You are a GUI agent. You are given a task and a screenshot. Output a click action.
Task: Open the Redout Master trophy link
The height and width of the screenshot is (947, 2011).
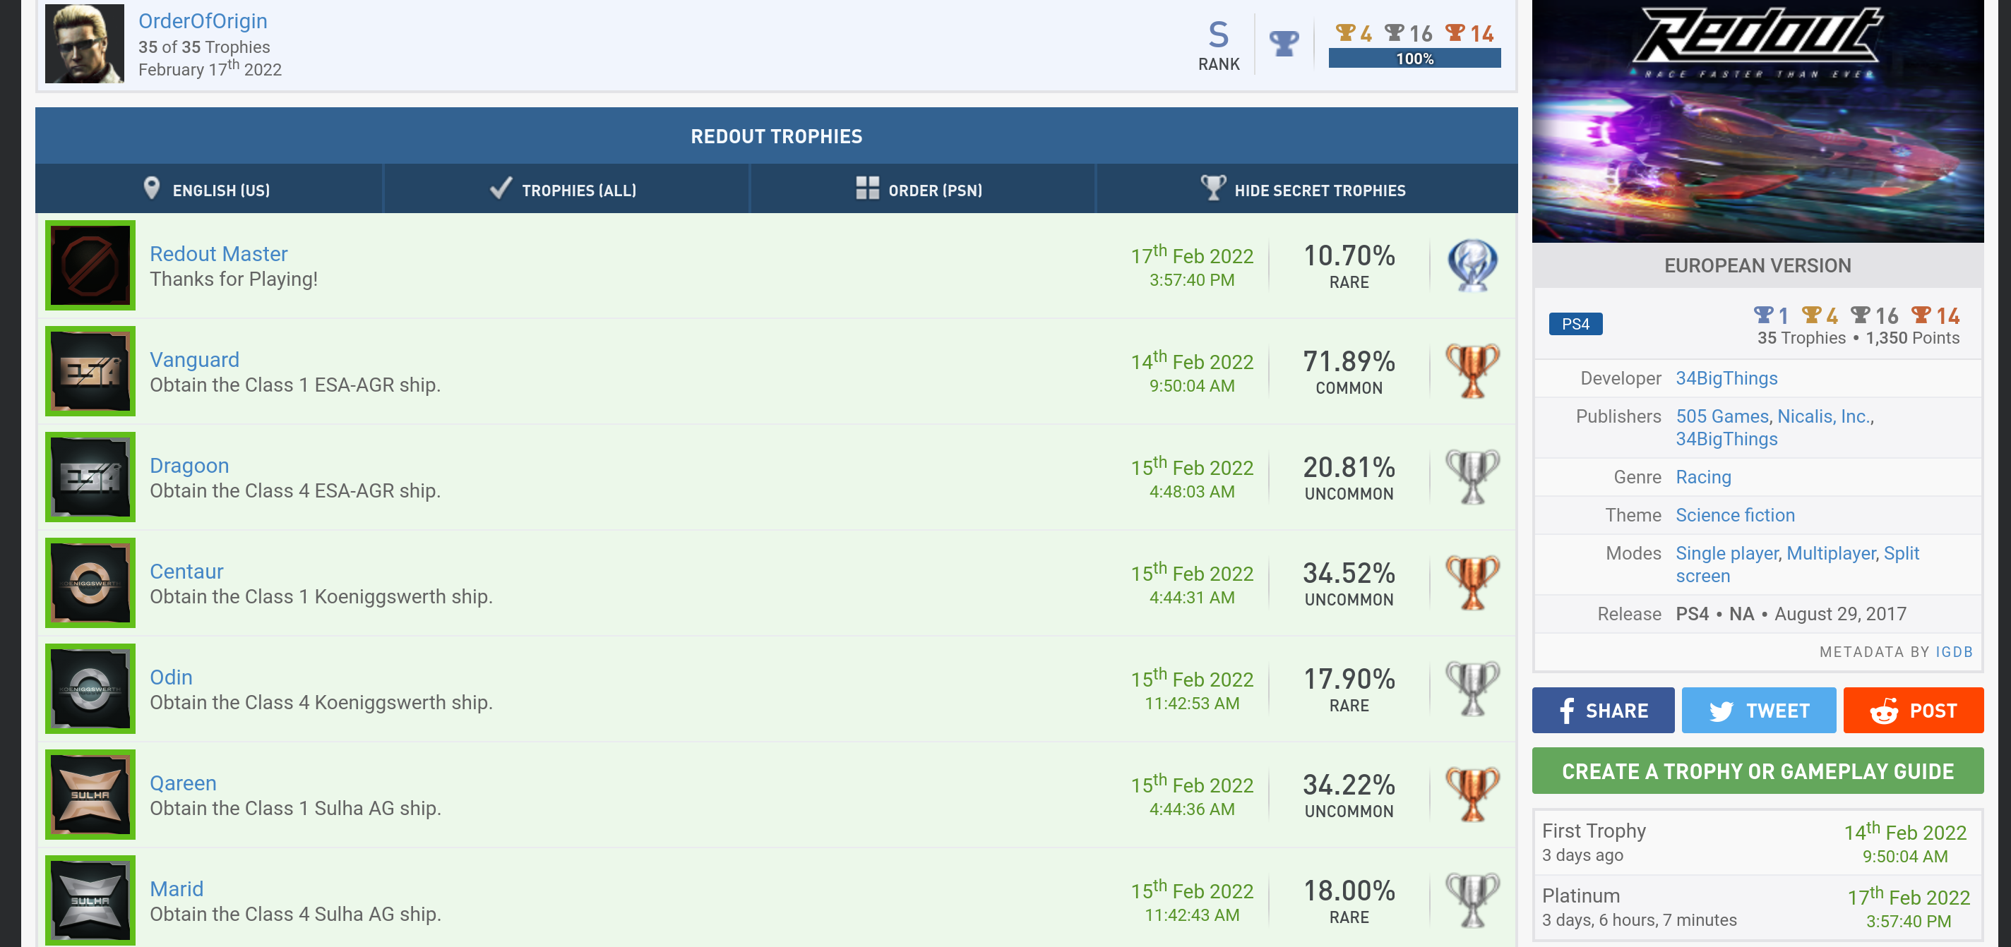[x=219, y=253]
